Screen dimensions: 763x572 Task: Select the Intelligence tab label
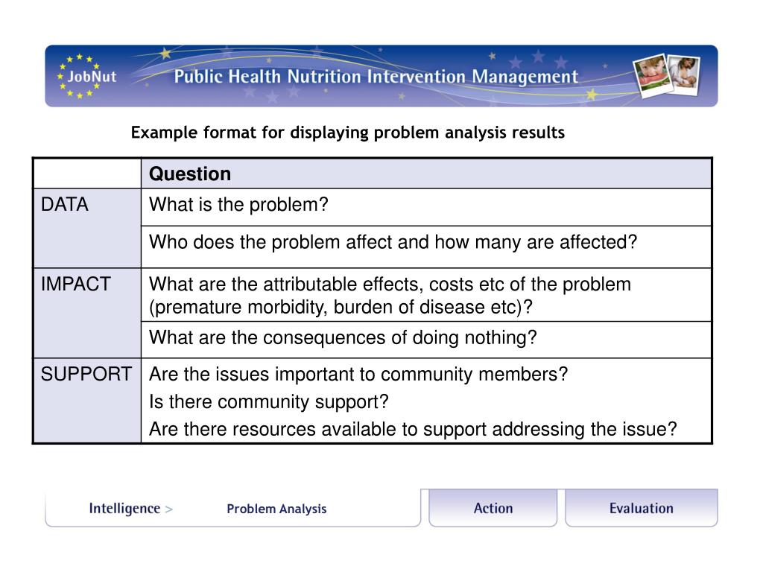124,509
